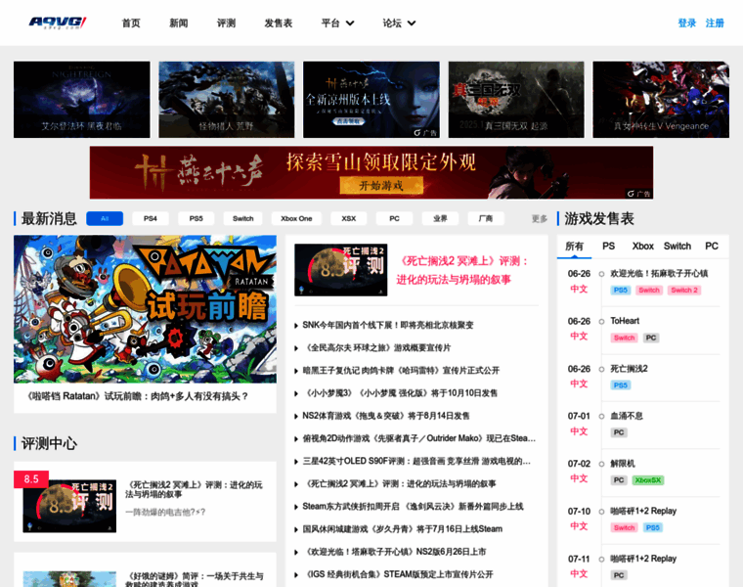Select Switch release-table tab
Screen dimensions: 743x587
click(677, 247)
